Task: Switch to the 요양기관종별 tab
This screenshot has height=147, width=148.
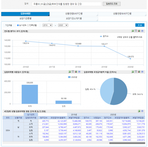Action: [25, 18]
